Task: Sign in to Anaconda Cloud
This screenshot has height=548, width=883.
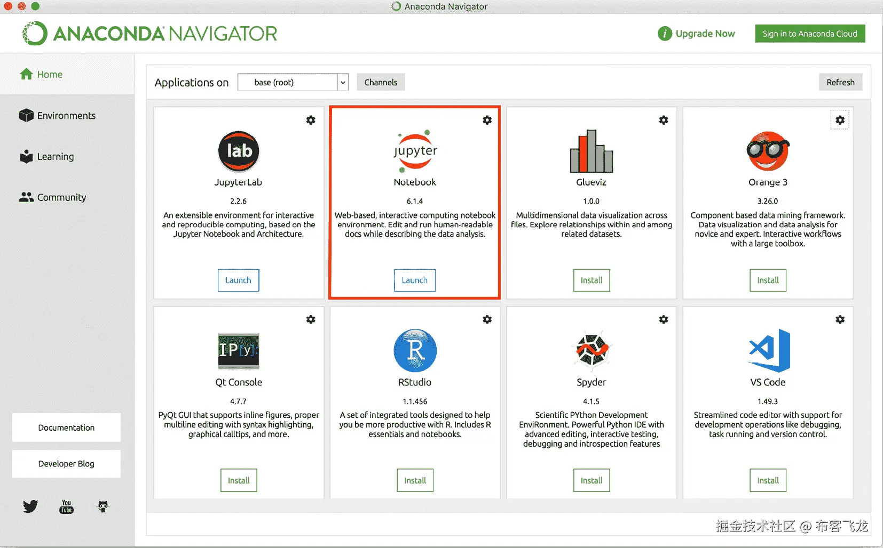Action: click(810, 33)
